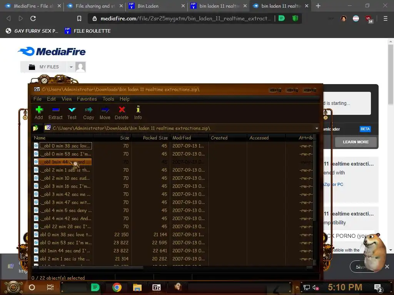Viewport: 394px width, 295px height.
Task: Go up one folder in 7-Zip
Action: pyautogui.click(x=35, y=128)
